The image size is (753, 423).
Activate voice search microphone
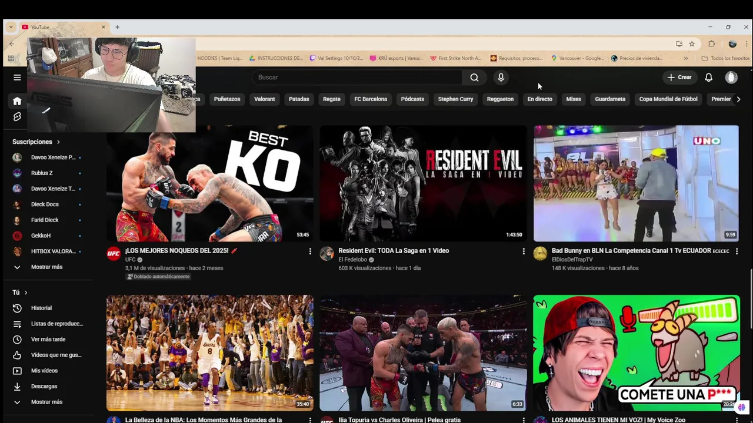click(x=501, y=77)
